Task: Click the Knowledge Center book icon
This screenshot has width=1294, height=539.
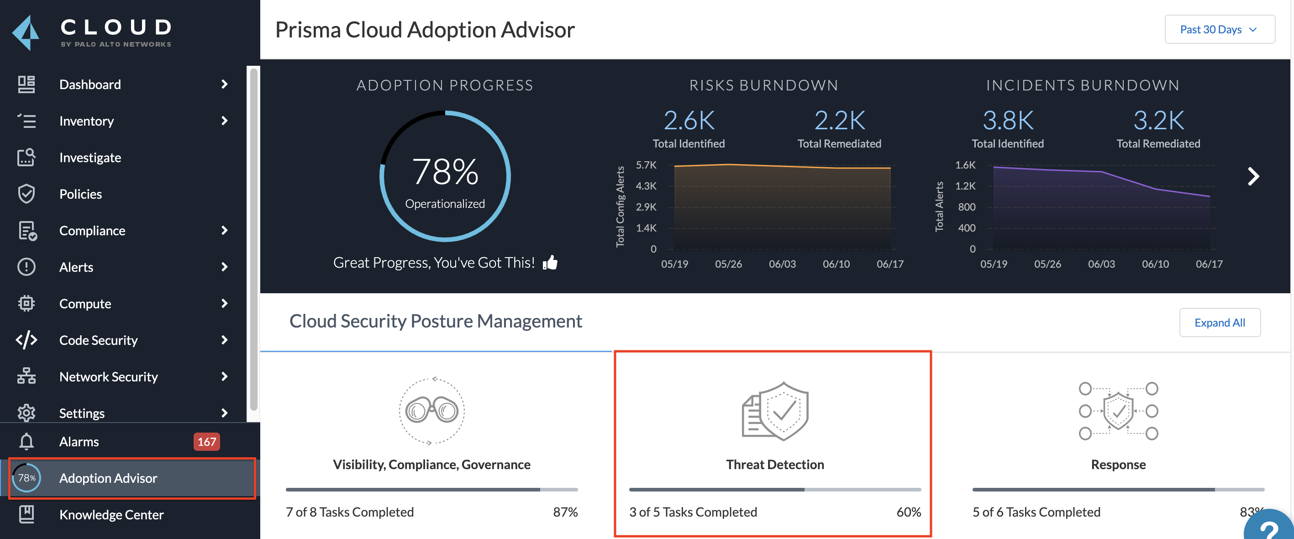Action: [x=26, y=514]
